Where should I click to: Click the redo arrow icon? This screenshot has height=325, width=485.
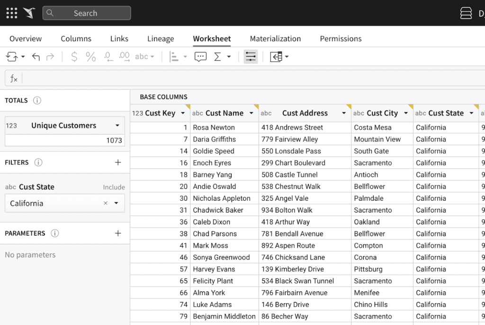point(50,57)
